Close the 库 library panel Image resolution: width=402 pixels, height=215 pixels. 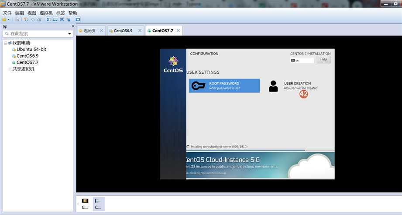73,26
